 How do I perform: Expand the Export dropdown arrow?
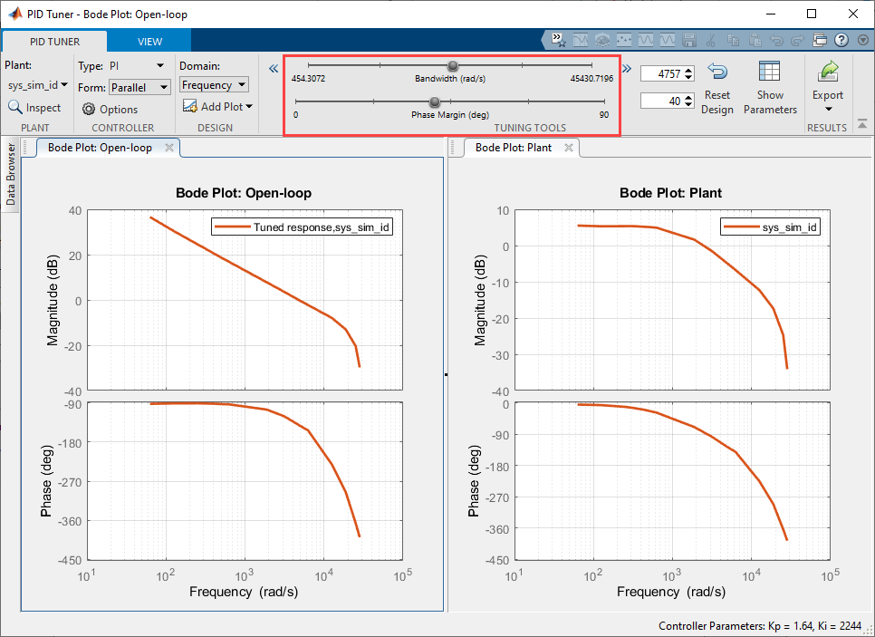pyautogui.click(x=828, y=110)
